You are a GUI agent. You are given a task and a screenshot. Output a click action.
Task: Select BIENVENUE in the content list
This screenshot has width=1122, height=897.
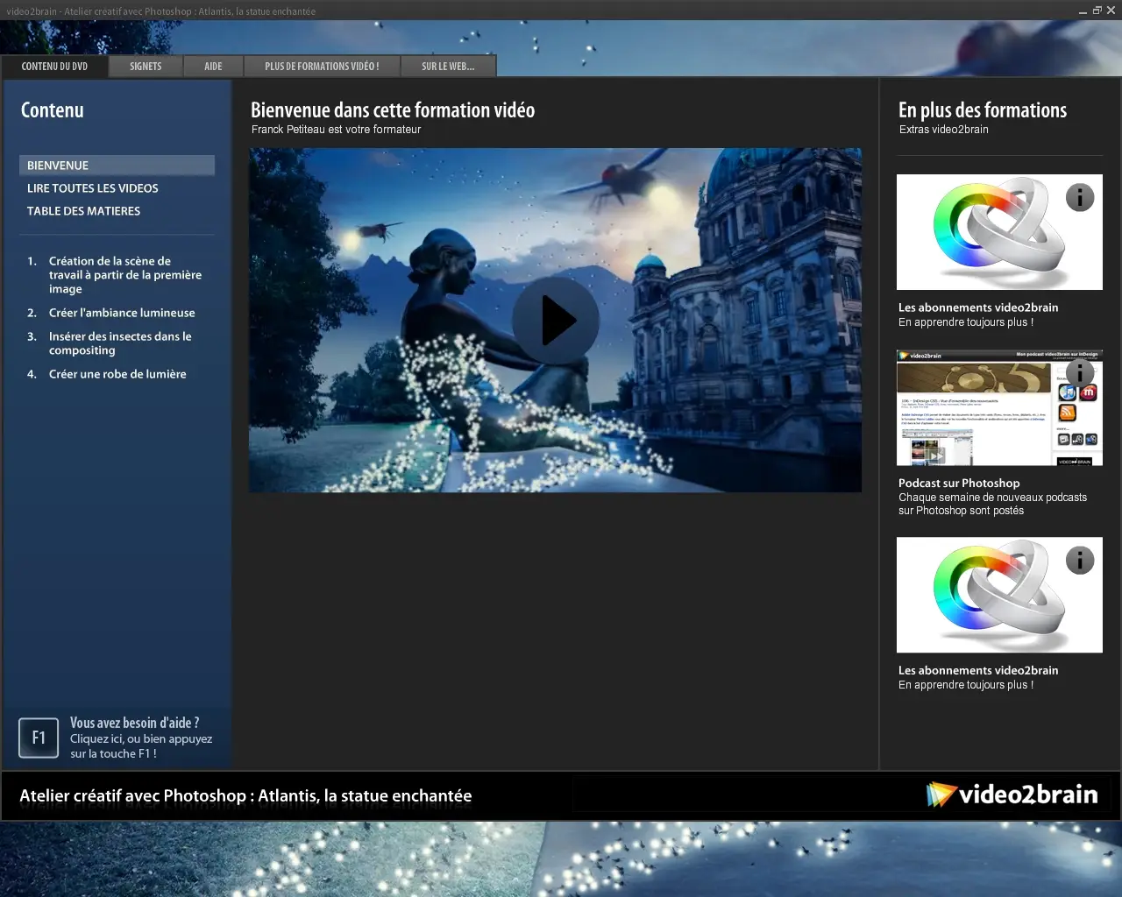(x=117, y=166)
